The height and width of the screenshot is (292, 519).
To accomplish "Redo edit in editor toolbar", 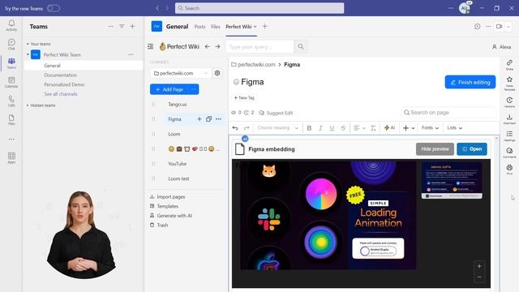I will tap(247, 128).
